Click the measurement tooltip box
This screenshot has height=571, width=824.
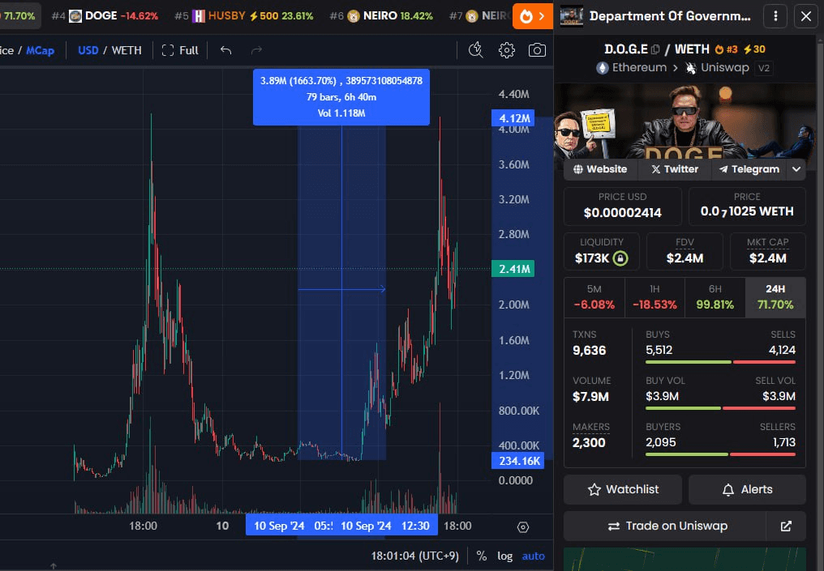[341, 97]
